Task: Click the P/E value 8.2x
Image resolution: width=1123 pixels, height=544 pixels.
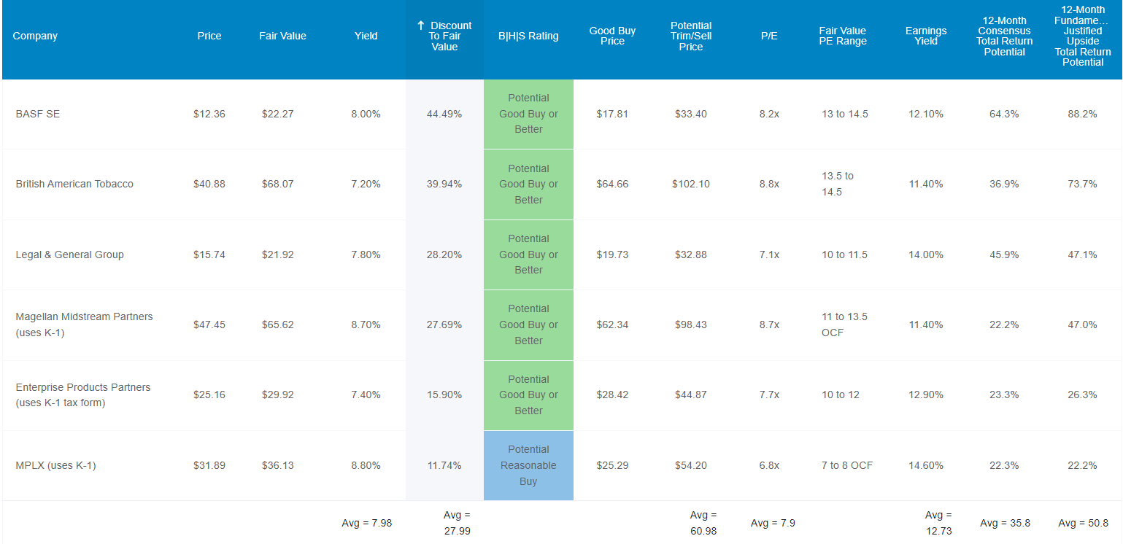Action: (x=769, y=114)
